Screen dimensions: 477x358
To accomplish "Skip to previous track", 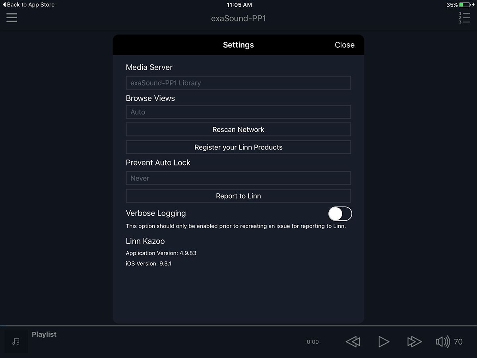I will click(353, 342).
